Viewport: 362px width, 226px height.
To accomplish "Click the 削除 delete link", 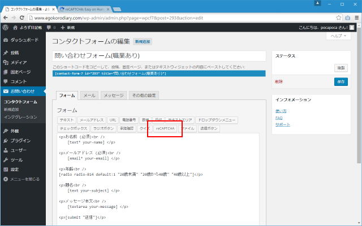I will coord(278,81).
